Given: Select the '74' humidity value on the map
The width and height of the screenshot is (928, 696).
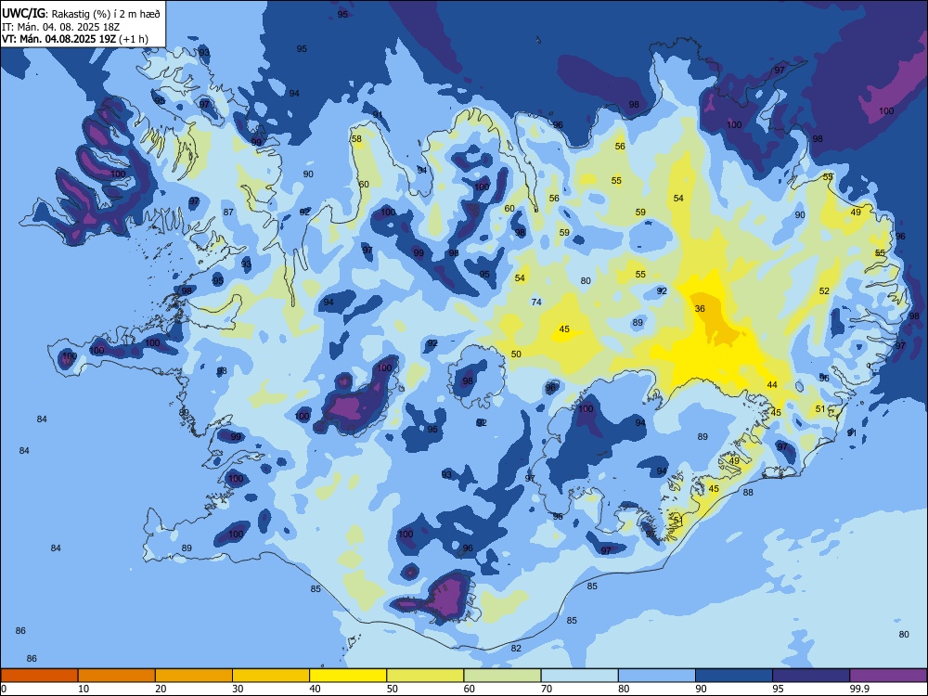Looking at the screenshot, I should [536, 302].
